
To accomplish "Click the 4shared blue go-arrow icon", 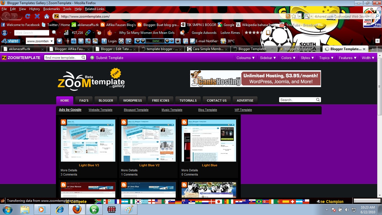I will click(x=59, y=41).
